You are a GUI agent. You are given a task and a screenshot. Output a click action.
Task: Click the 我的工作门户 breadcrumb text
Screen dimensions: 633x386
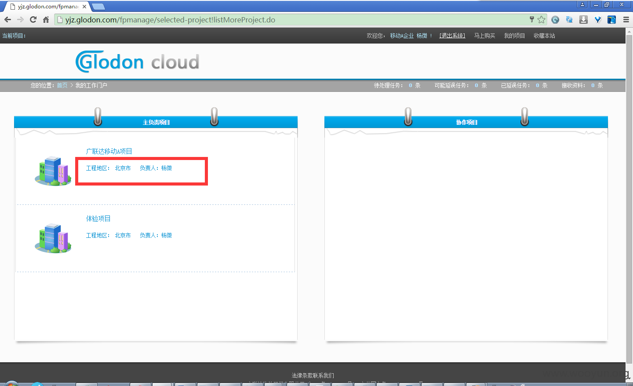(91, 85)
